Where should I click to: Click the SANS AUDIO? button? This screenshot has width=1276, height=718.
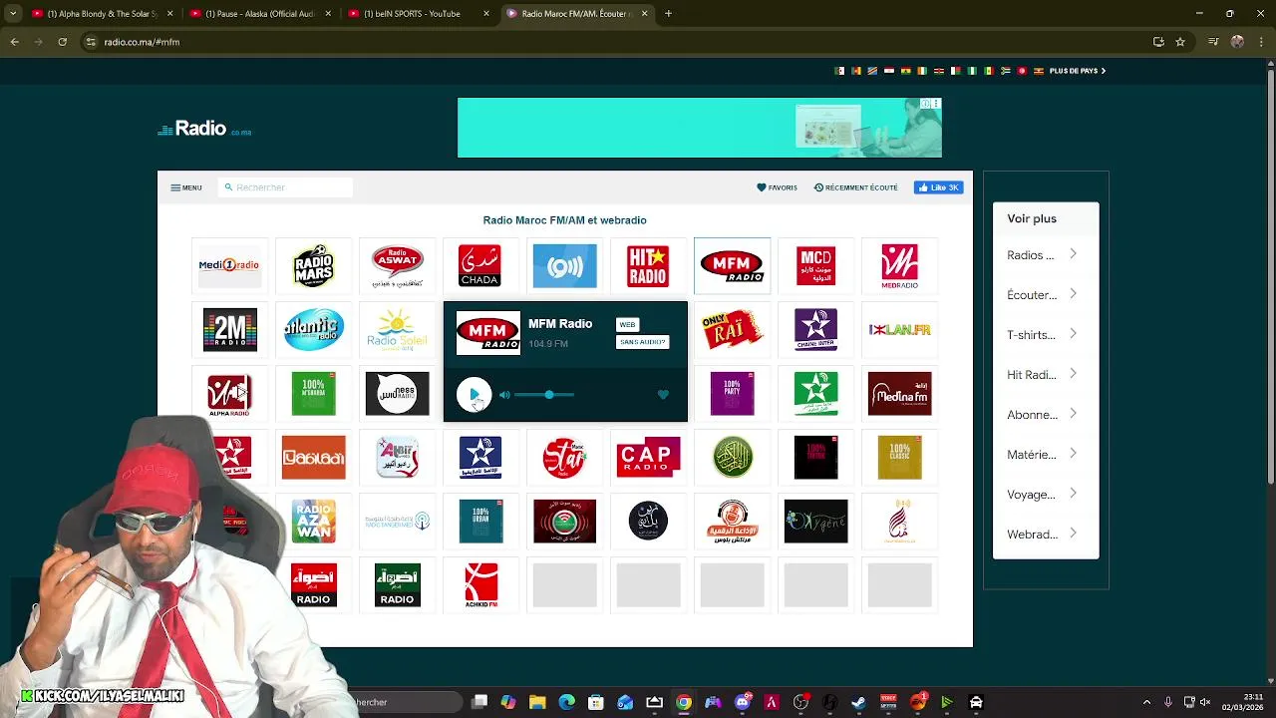tap(642, 342)
